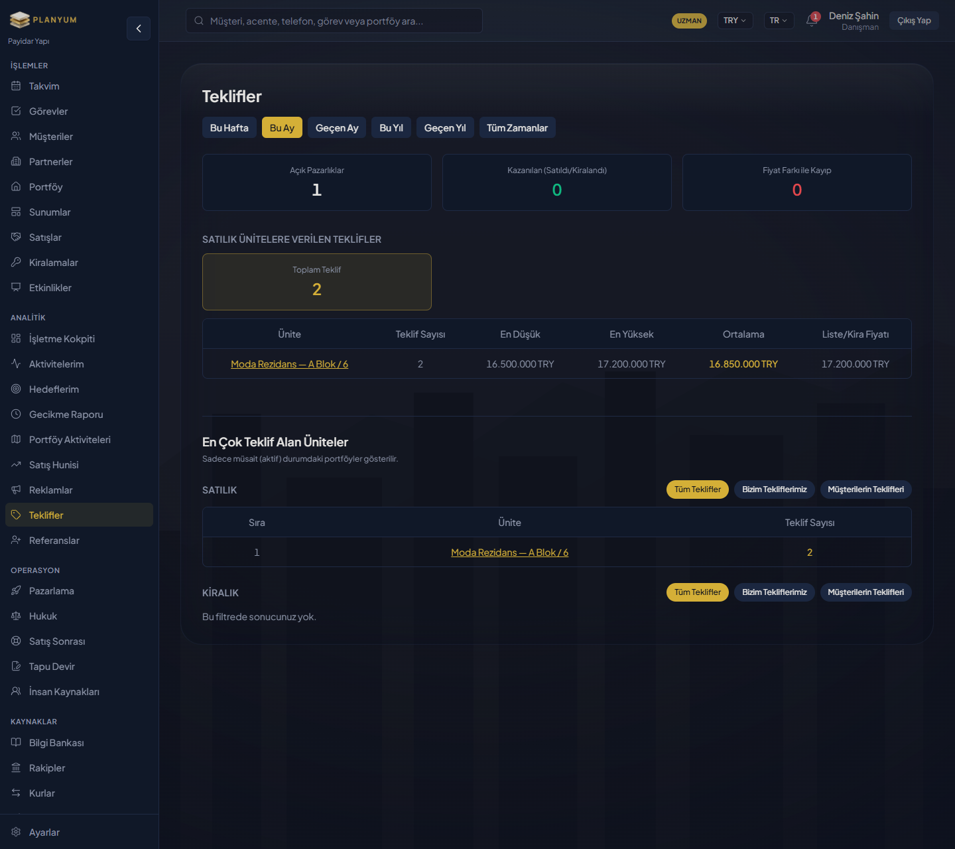Screen dimensions: 955x849
Task: Expand the TR language dropdown
Action: pyautogui.click(x=779, y=21)
